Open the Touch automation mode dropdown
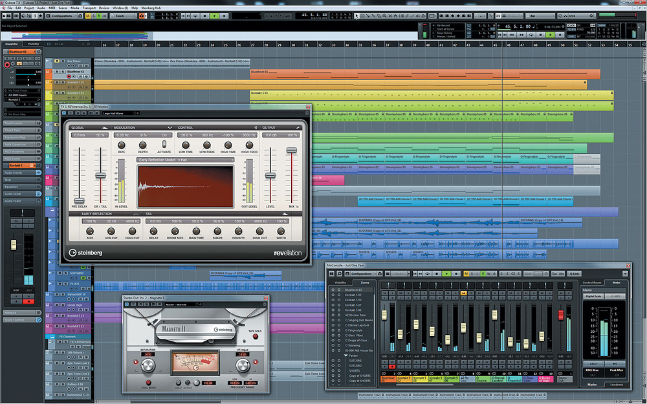 click(x=123, y=16)
